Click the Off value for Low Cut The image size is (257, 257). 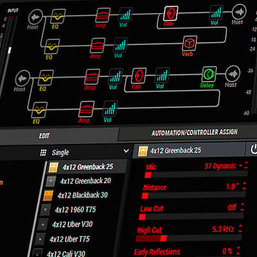[232, 207]
